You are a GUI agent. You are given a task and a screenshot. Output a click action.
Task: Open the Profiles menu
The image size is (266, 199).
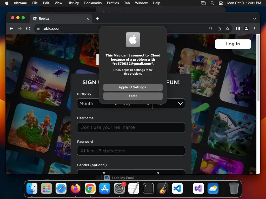point(113,3)
